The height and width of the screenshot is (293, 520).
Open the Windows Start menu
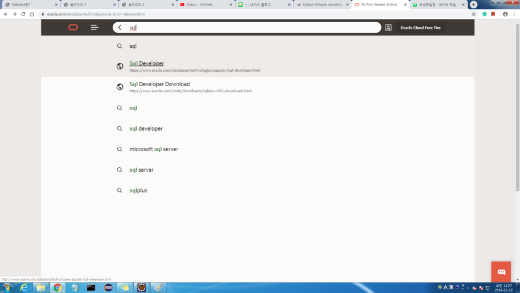tap(7, 287)
